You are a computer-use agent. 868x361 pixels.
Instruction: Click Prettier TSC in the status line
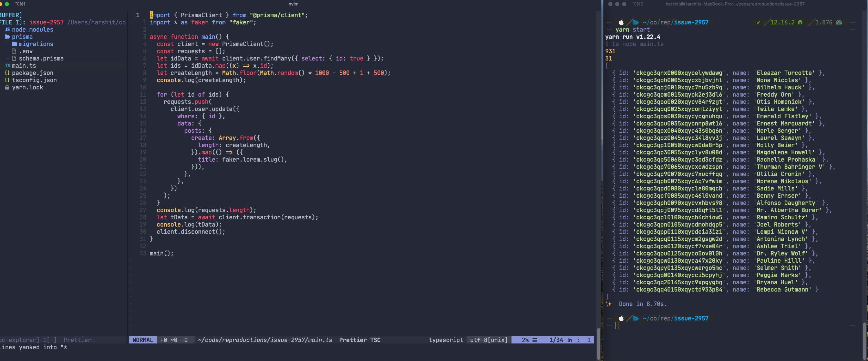click(360, 340)
